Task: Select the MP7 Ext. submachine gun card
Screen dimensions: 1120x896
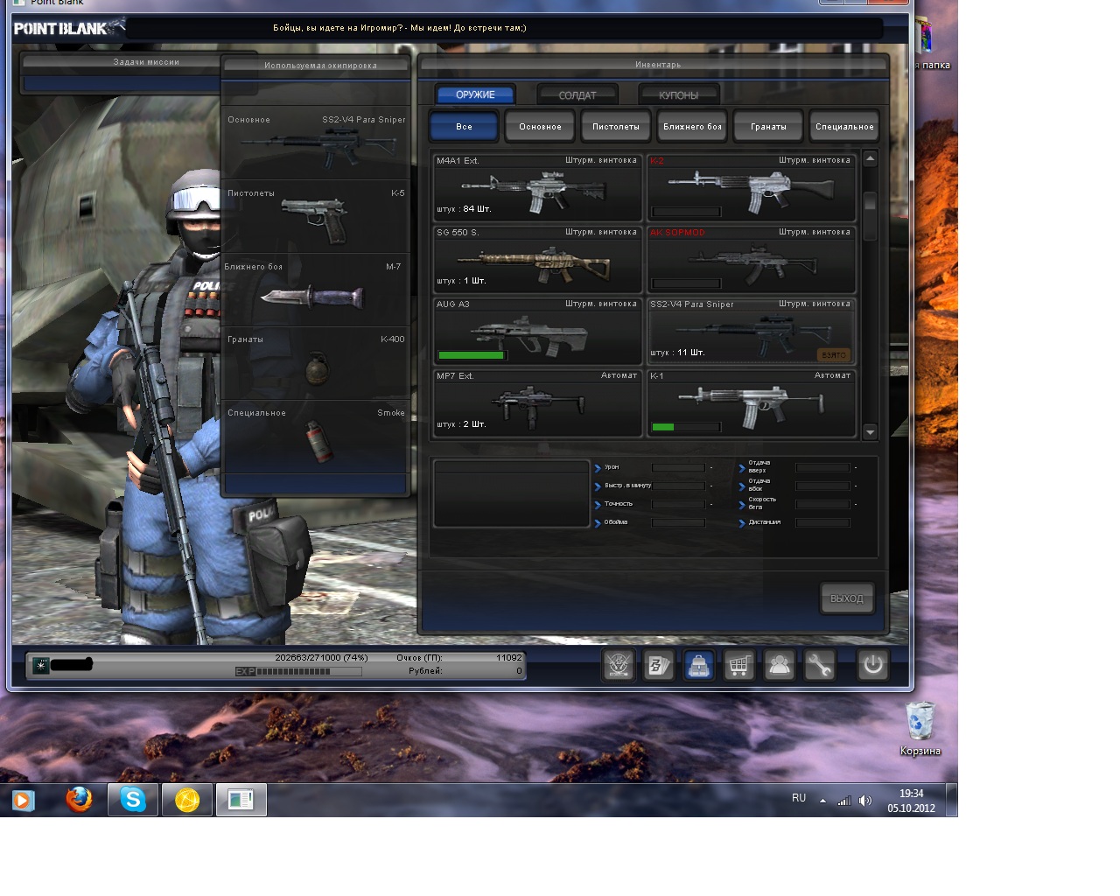Action: (x=537, y=402)
